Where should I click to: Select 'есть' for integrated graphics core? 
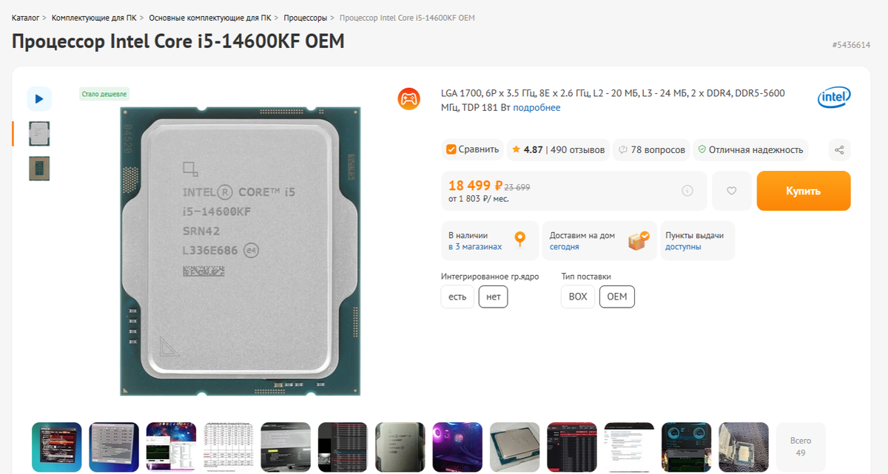click(x=457, y=297)
